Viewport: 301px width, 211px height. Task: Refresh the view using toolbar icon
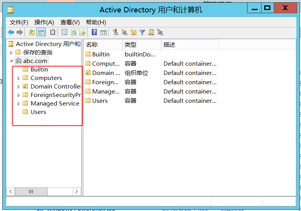coord(74,32)
